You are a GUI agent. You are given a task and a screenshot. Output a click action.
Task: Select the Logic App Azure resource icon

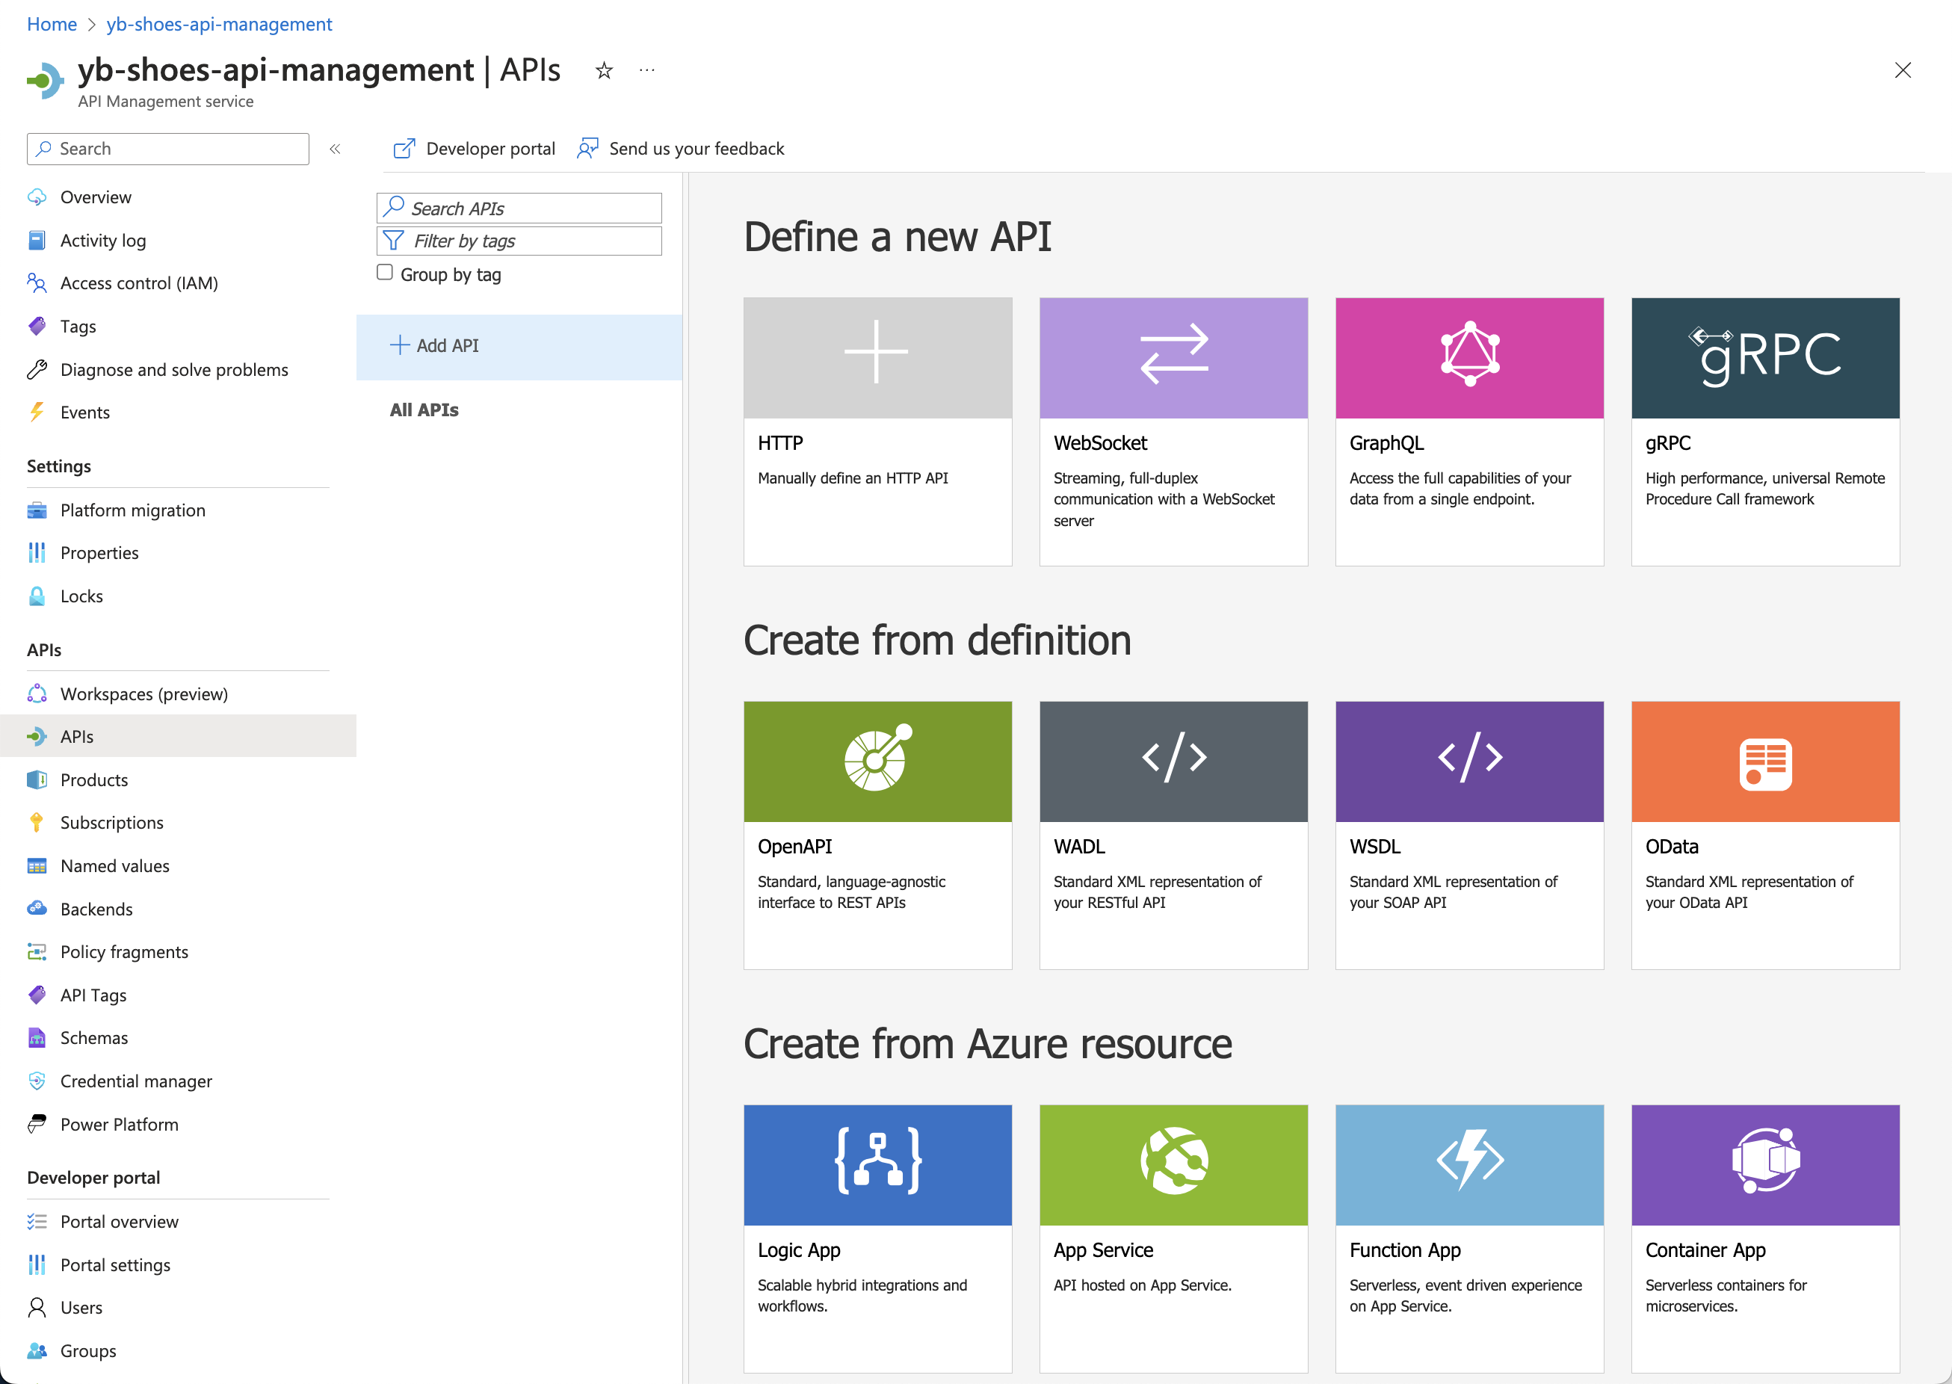(x=877, y=1165)
